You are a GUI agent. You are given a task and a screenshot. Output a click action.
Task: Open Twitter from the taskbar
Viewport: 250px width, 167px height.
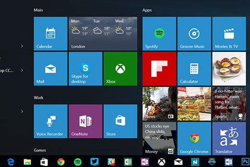click(x=95, y=162)
